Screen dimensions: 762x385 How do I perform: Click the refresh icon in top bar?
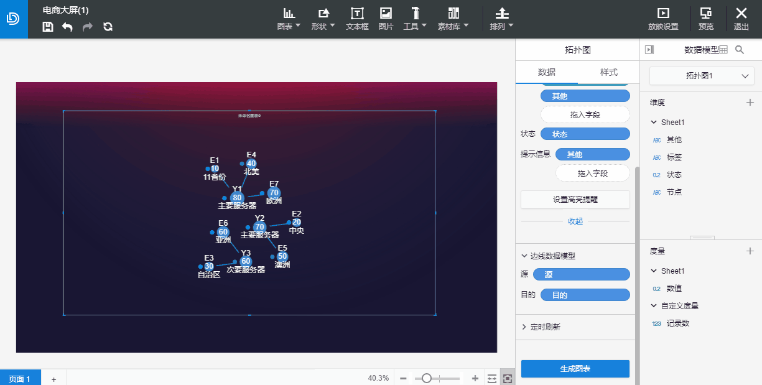(x=108, y=27)
